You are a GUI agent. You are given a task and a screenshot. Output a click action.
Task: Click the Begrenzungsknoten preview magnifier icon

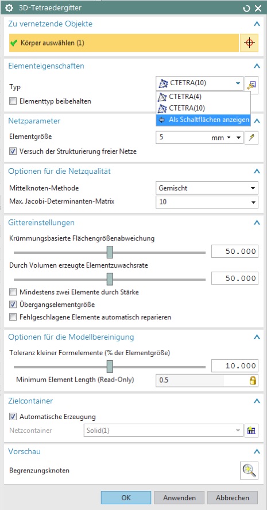coord(249,470)
